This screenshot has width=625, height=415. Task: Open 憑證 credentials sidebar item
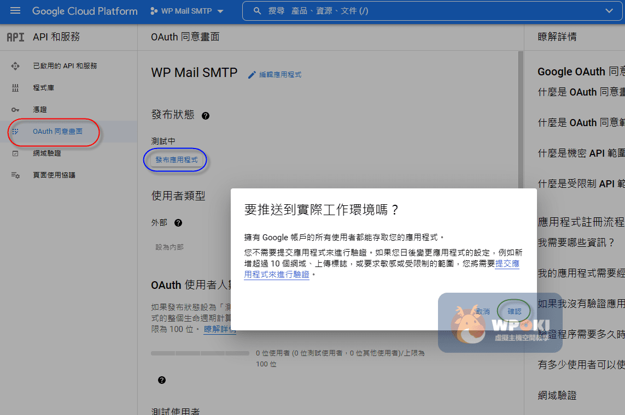point(68,110)
